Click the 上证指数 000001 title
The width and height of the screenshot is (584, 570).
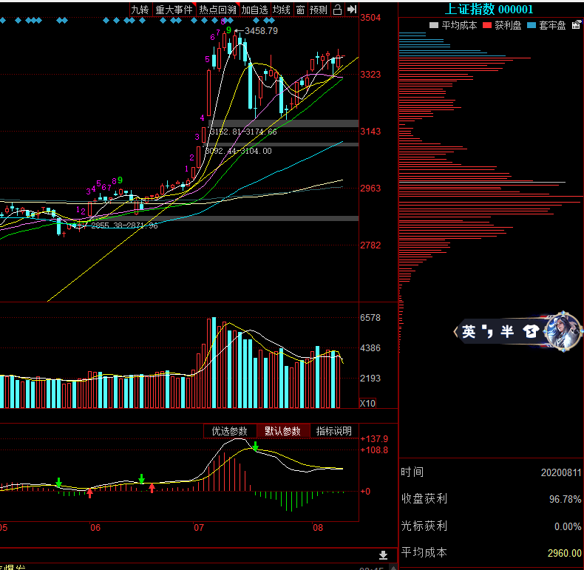pos(489,9)
